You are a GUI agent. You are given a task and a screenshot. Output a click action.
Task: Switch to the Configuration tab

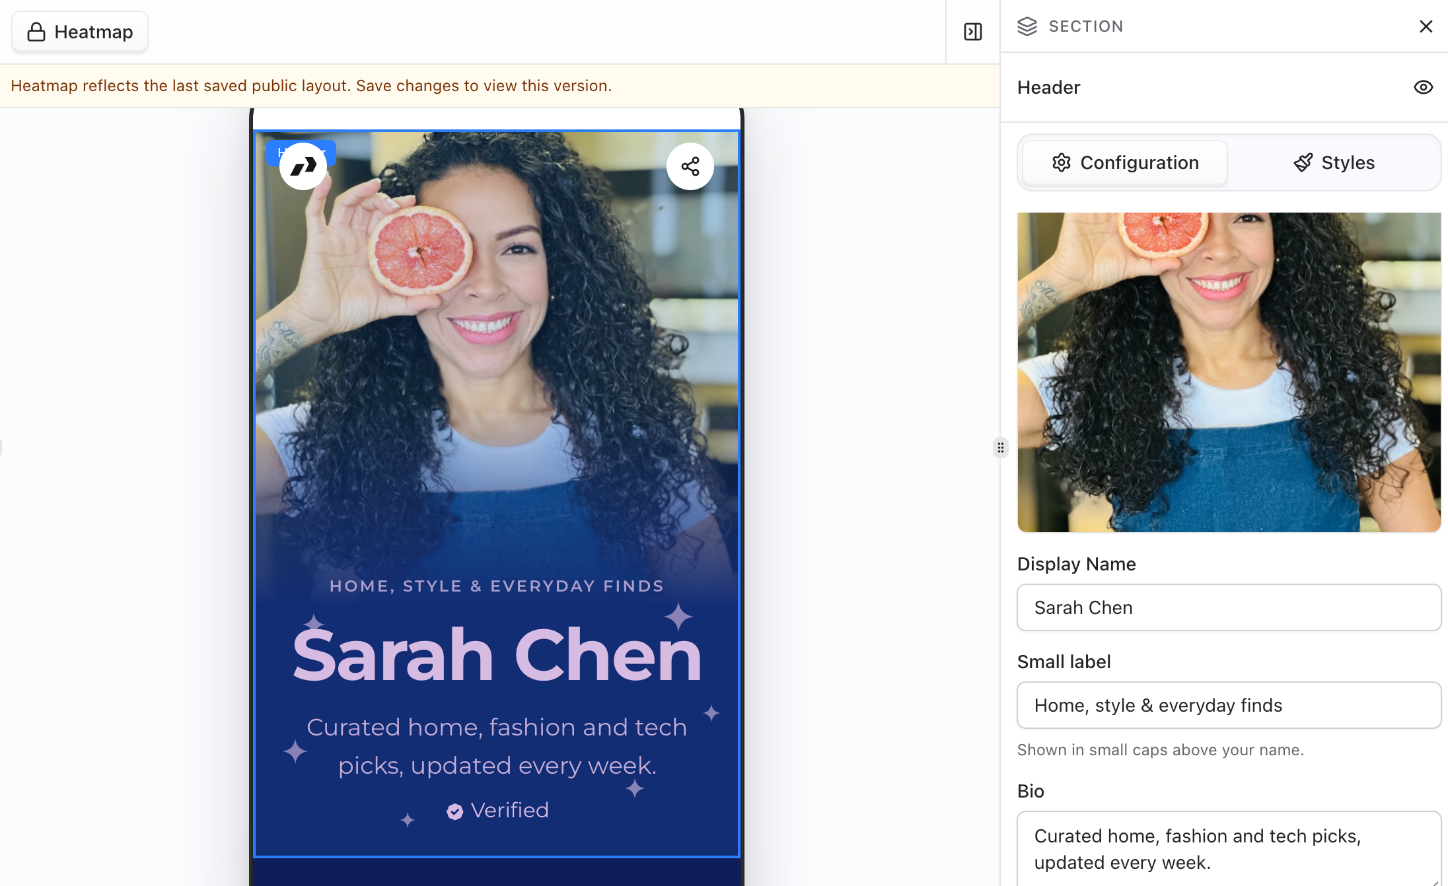(1125, 162)
